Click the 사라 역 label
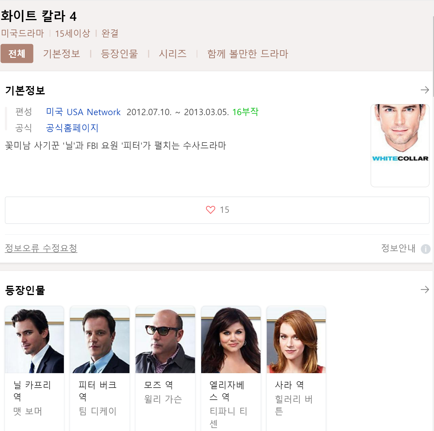 289,385
